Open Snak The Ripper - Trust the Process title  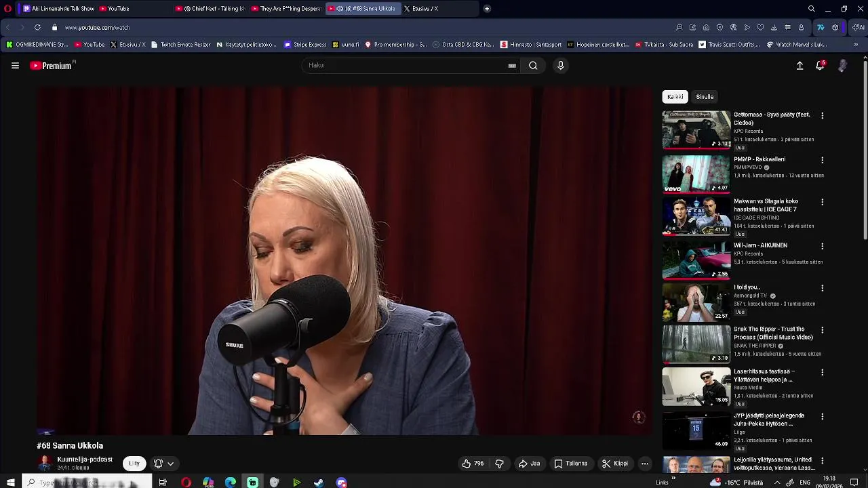773,333
